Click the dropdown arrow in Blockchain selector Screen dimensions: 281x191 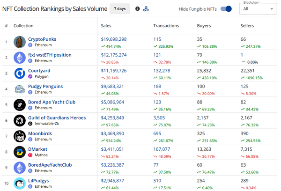coord(272,9)
